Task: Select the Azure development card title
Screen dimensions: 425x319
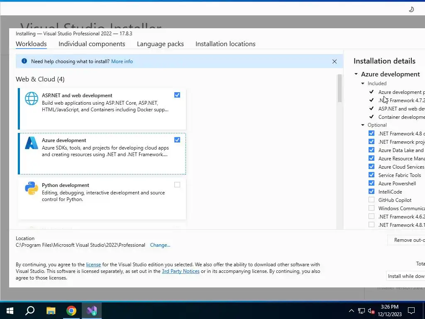Action: pyautogui.click(x=64, y=140)
